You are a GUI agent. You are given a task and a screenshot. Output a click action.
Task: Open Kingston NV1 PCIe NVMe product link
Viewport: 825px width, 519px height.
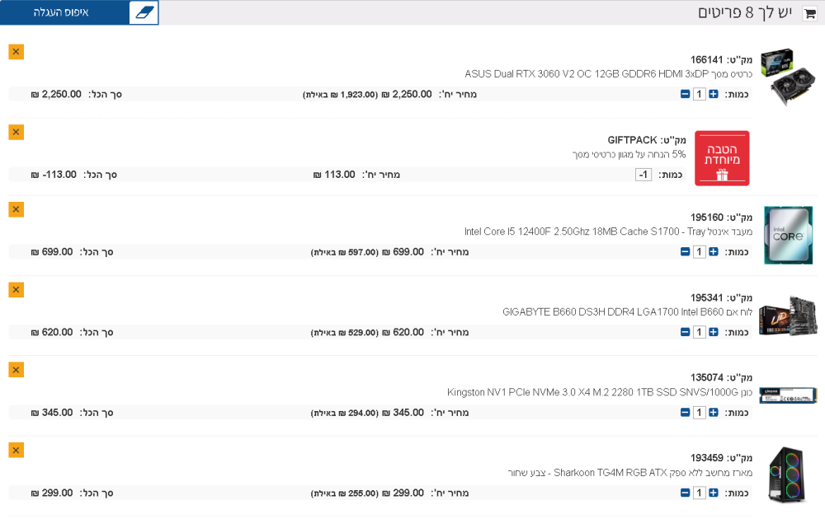coord(600,392)
